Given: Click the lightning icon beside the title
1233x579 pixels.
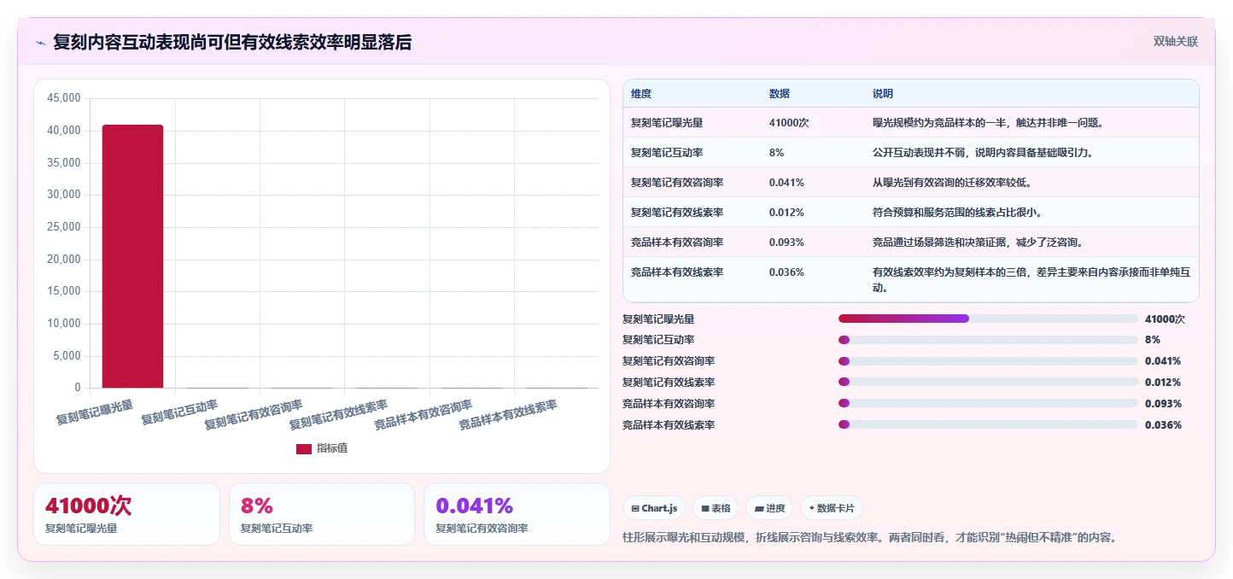Looking at the screenshot, I should [x=40, y=43].
